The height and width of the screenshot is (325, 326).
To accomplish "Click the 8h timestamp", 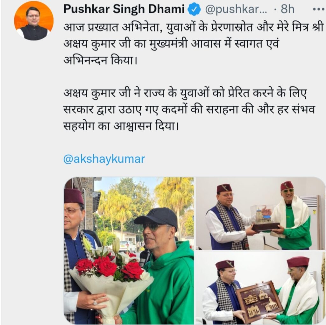I will click(x=287, y=9).
